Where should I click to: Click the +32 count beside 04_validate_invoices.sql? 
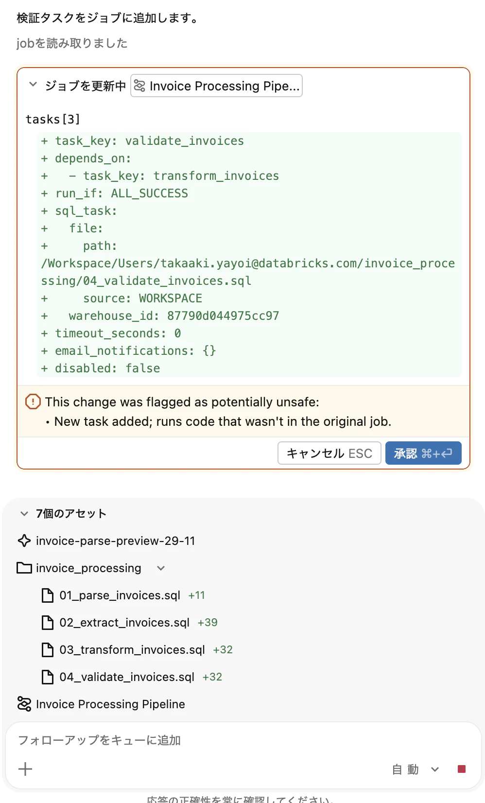pos(212,677)
